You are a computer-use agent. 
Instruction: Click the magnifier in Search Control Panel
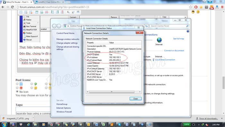click(x=187, y=26)
